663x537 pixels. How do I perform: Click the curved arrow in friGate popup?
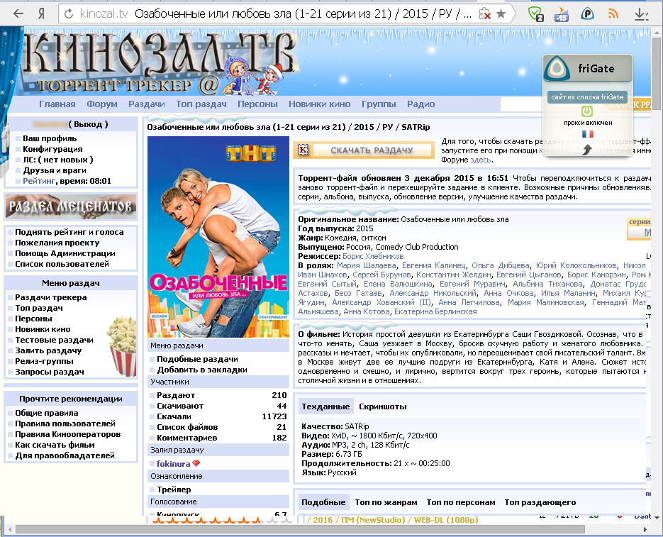coord(587,149)
